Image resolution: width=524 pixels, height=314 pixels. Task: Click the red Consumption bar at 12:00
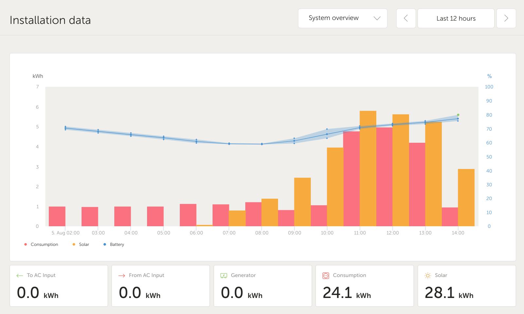pyautogui.click(x=384, y=177)
